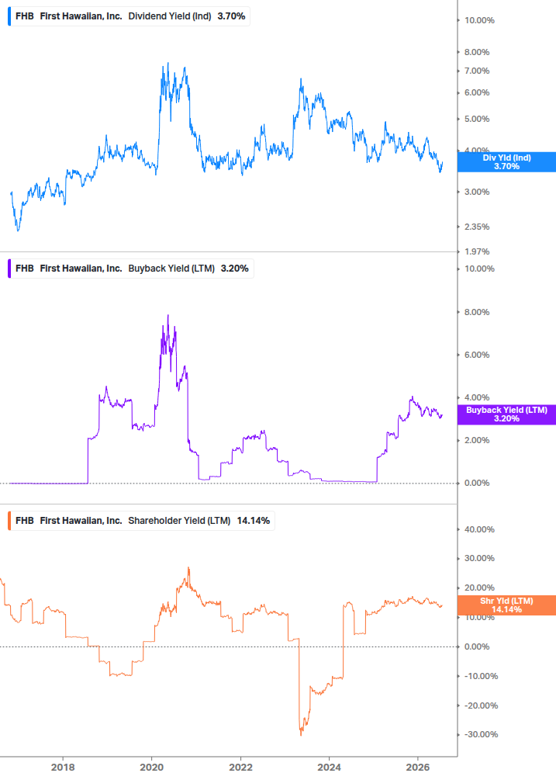Select the orange Shr Yld (LTM) 14.14% axis tag
This screenshot has height=780, width=556.
click(x=506, y=605)
